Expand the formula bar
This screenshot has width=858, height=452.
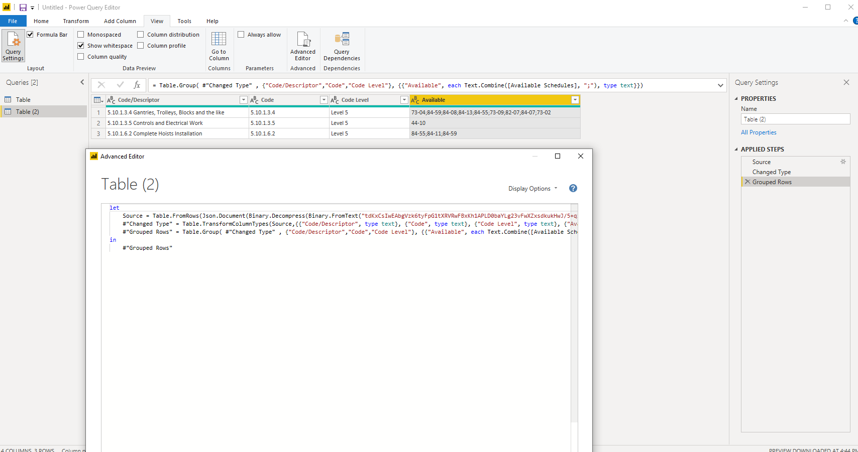720,85
